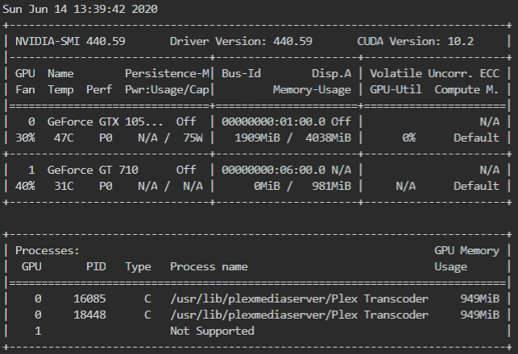Viewport: 518px width, 354px height.
Task: Click the Processes: section heading
Action: (x=48, y=251)
